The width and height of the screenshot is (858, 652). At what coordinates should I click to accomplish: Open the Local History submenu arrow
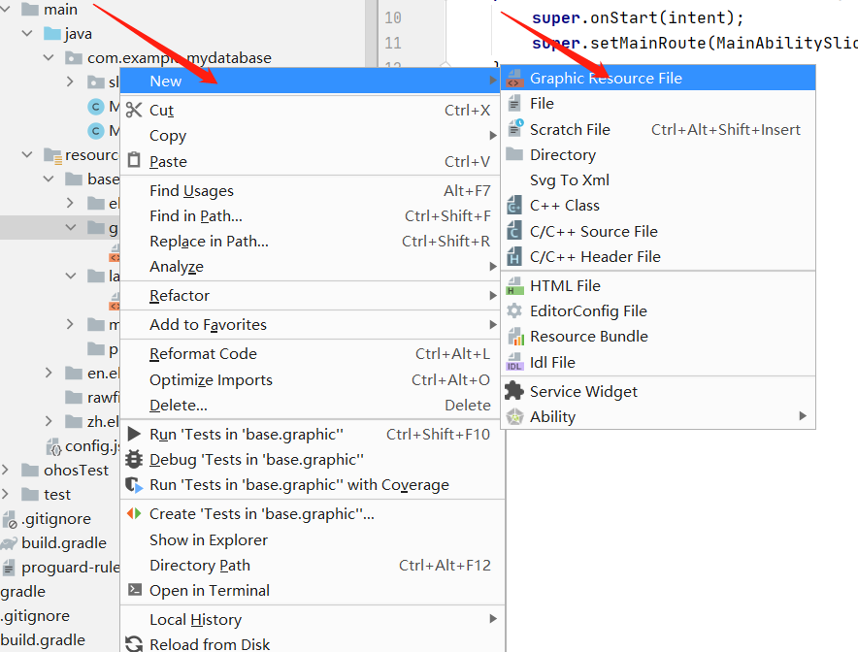click(x=493, y=619)
